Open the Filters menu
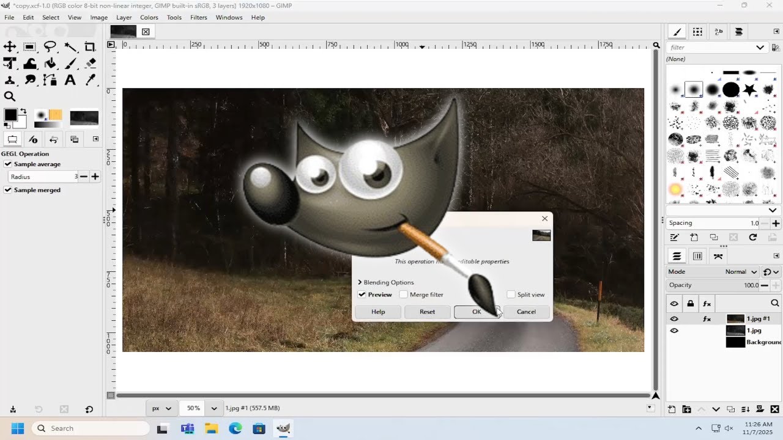Viewport: 783px width, 440px height. (198, 17)
